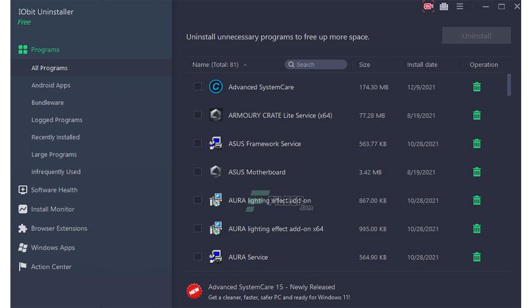
Task: Sort by Size column header
Action: click(x=365, y=64)
